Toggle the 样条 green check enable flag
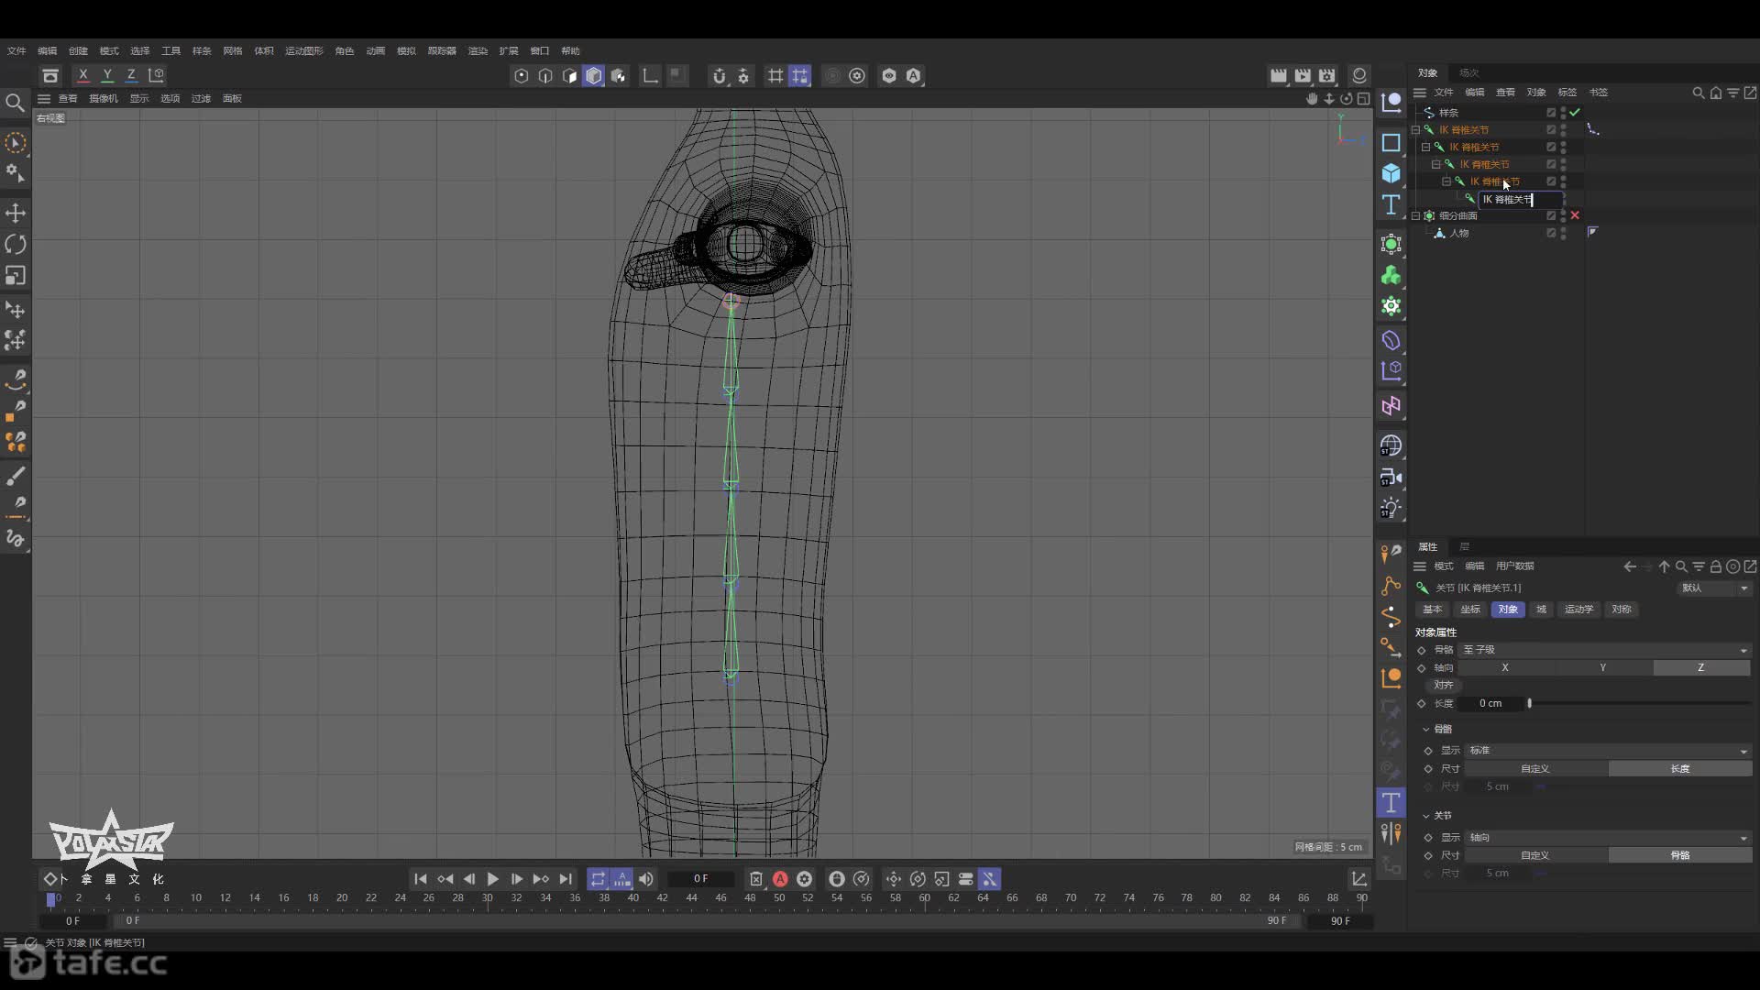 point(1575,112)
